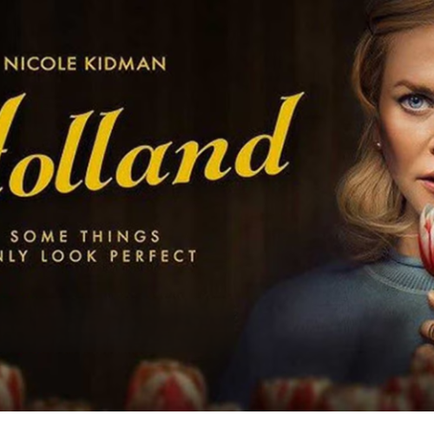Click the blurred tulip at bottom left corner

click(x=10, y=386)
